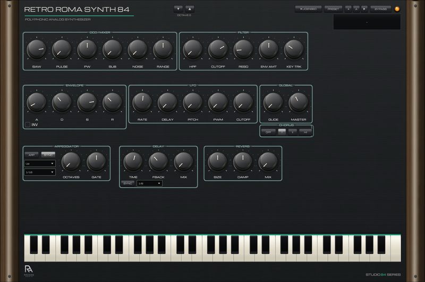Click the GLIDE knob

point(273,102)
